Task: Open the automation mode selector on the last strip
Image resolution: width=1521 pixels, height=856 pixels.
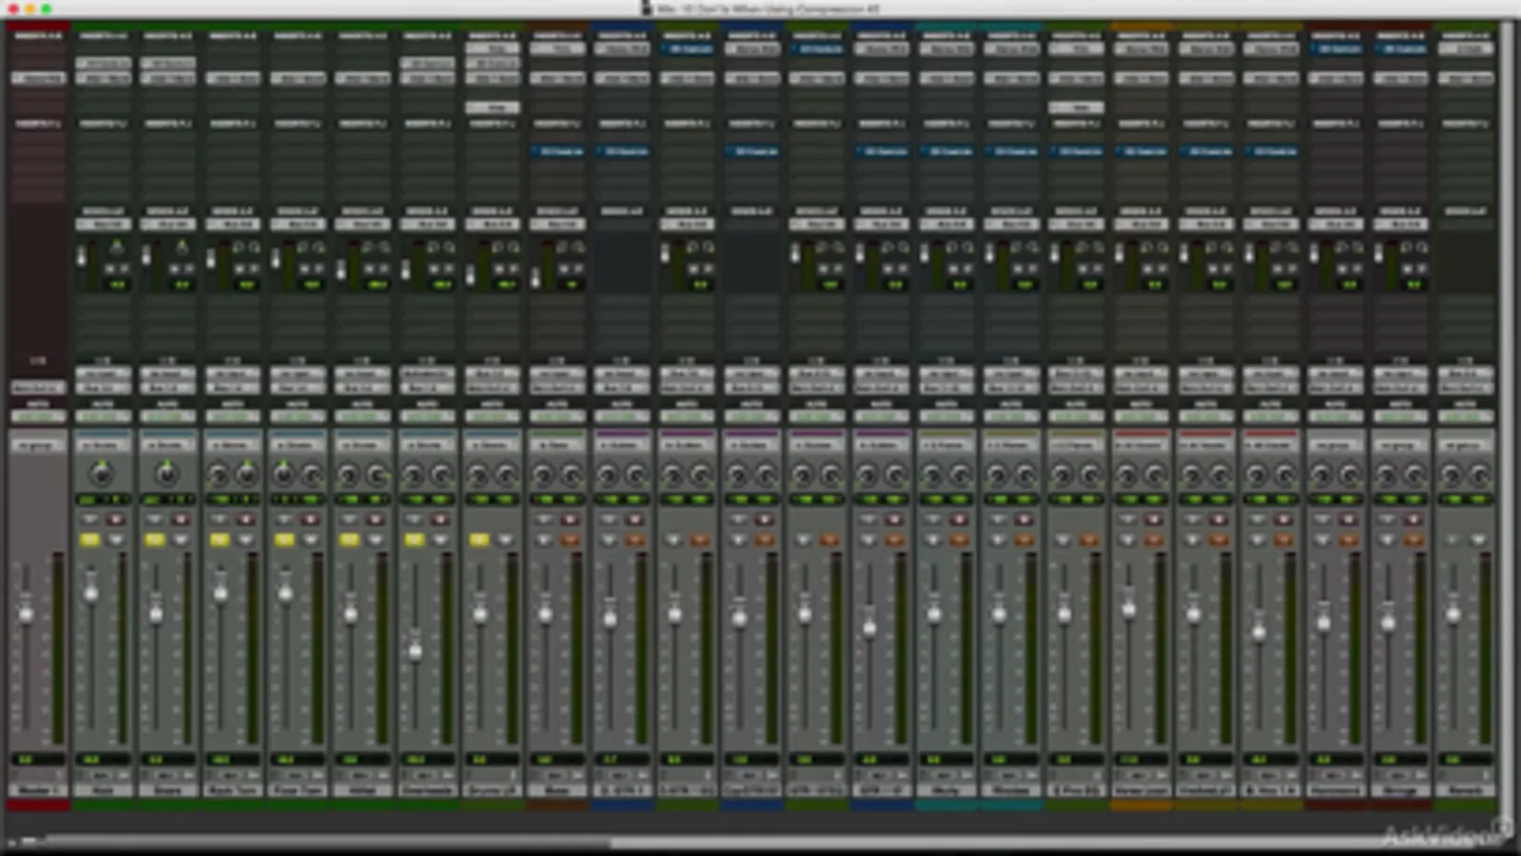Action: click(x=1465, y=417)
